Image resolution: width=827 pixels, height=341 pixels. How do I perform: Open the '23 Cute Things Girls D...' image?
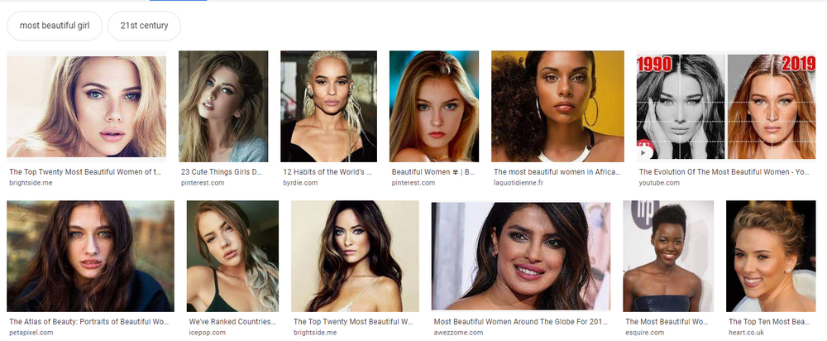coord(223,106)
